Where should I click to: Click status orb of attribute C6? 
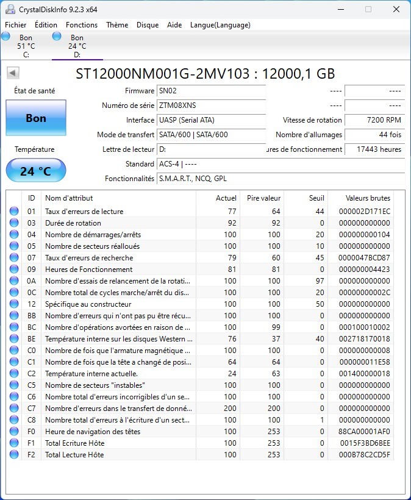pyautogui.click(x=14, y=396)
